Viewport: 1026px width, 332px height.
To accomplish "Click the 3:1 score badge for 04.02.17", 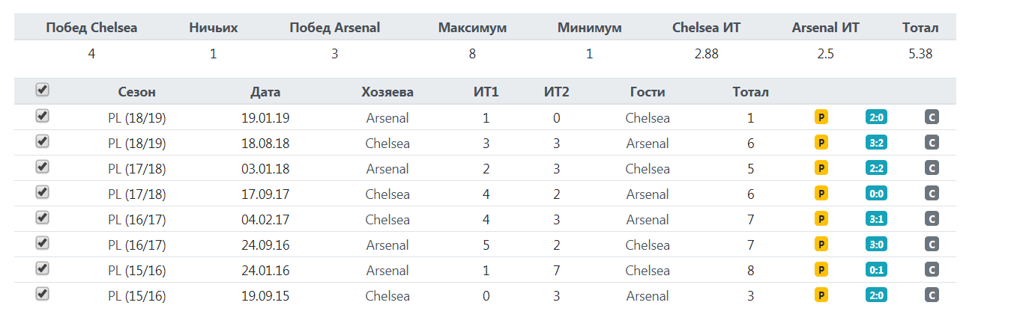I will pos(876,219).
